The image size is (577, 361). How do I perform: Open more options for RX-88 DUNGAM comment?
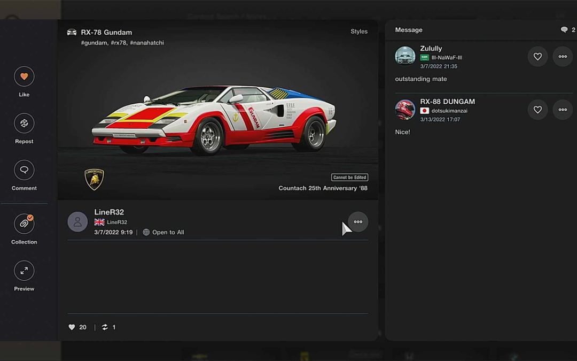pos(563,110)
